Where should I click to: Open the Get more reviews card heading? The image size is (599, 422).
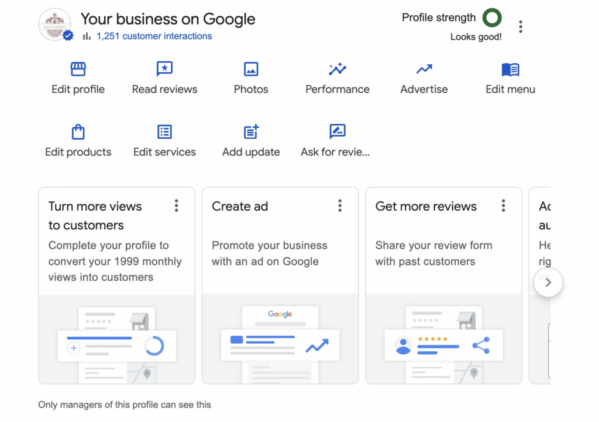(x=426, y=206)
